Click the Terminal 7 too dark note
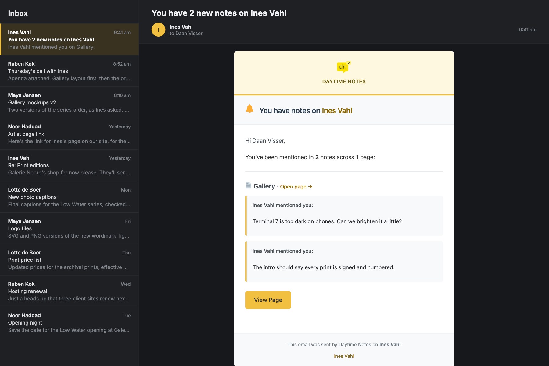This screenshot has width=549, height=366. click(x=344, y=216)
